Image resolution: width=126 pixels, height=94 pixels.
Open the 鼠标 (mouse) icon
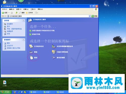34,58
